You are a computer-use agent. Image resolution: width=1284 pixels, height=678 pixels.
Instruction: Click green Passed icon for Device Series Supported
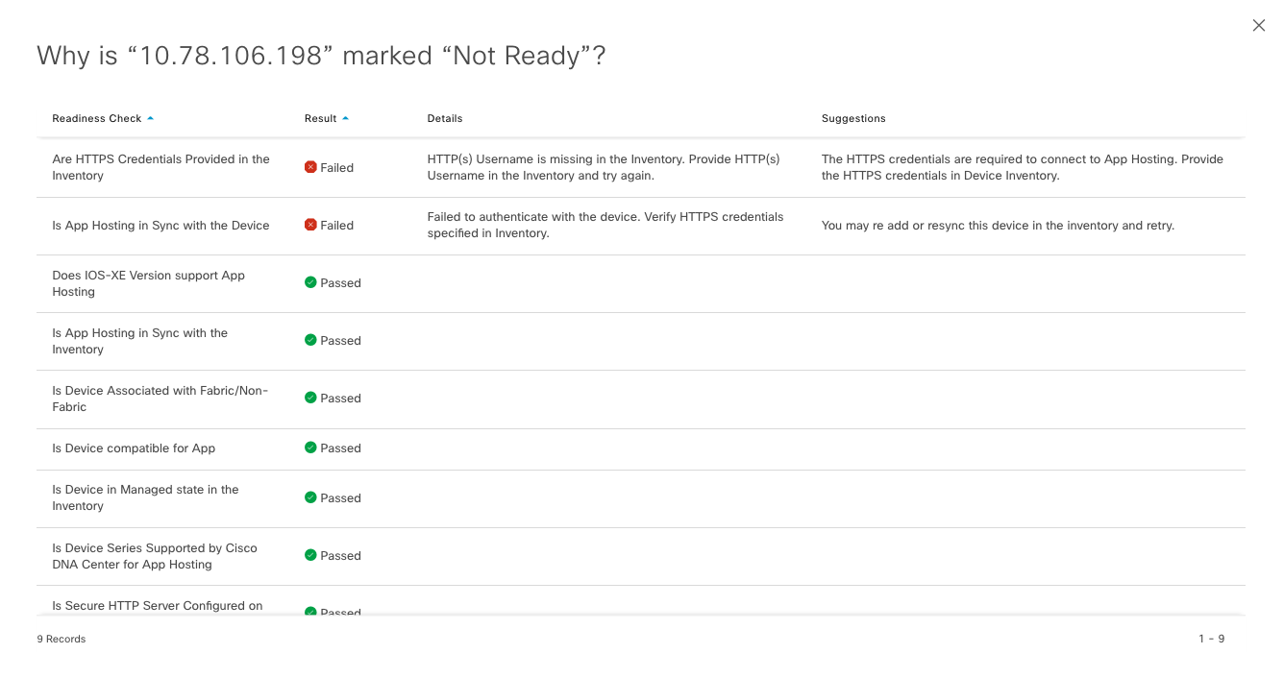tap(310, 555)
